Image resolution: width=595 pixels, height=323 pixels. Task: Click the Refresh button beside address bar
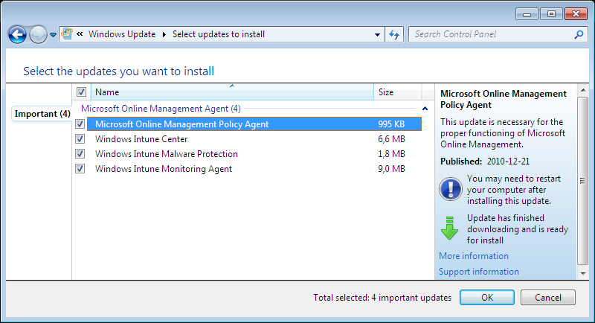pos(394,34)
